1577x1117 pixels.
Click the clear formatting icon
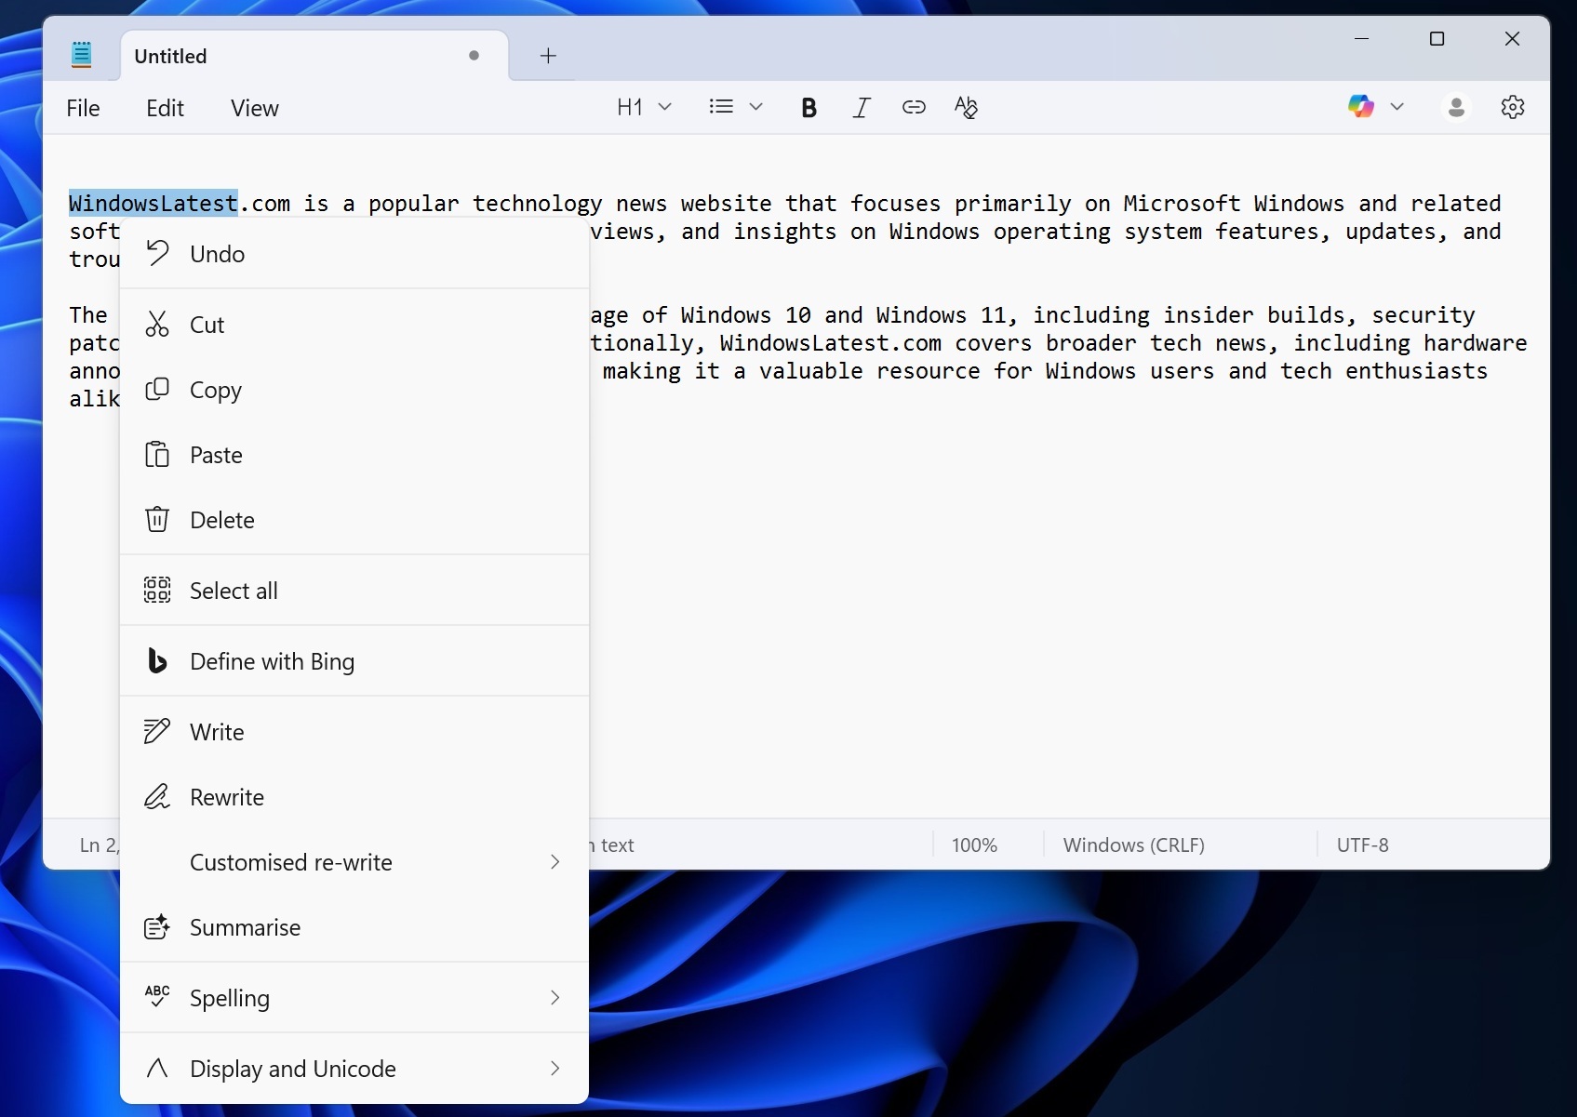(x=966, y=108)
